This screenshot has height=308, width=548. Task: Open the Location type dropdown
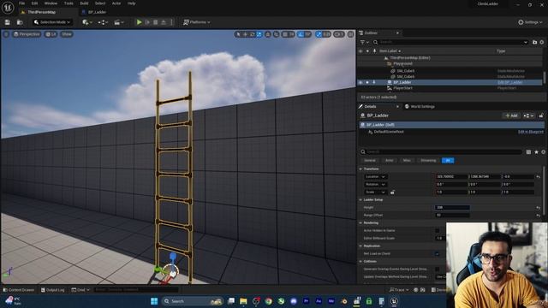coord(375,177)
